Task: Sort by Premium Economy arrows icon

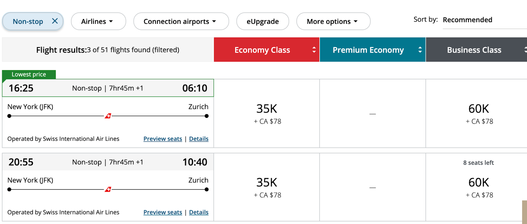Action: tap(420, 50)
